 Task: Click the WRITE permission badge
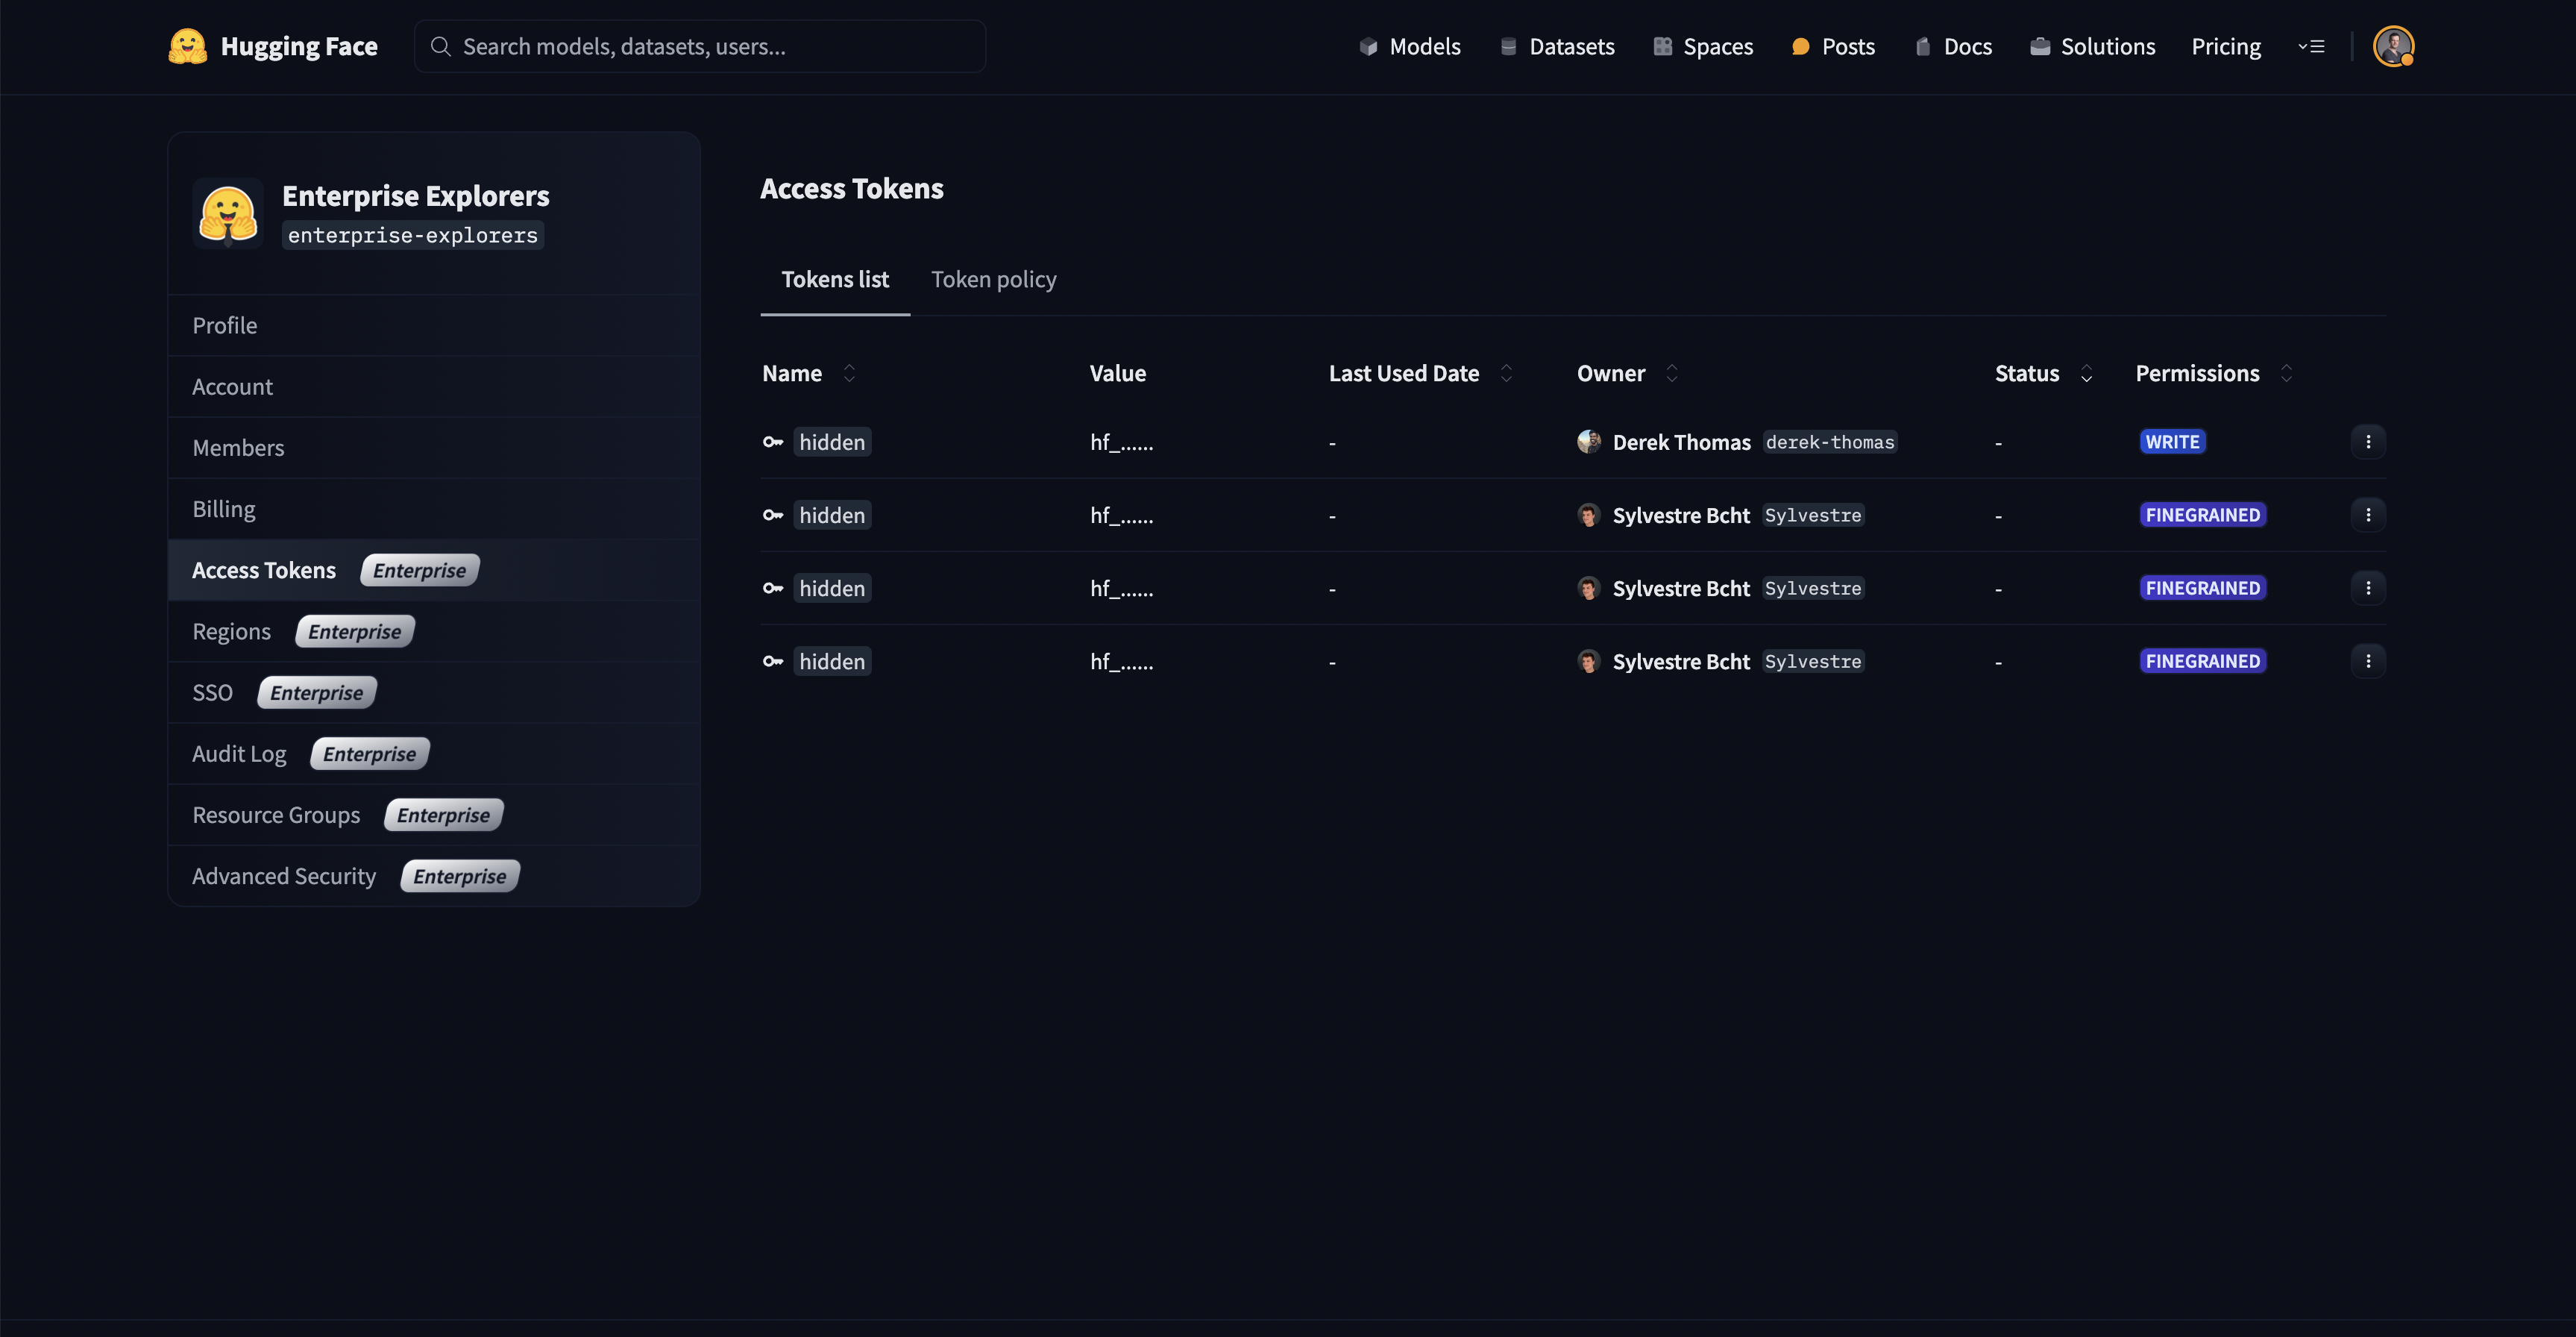point(2172,442)
